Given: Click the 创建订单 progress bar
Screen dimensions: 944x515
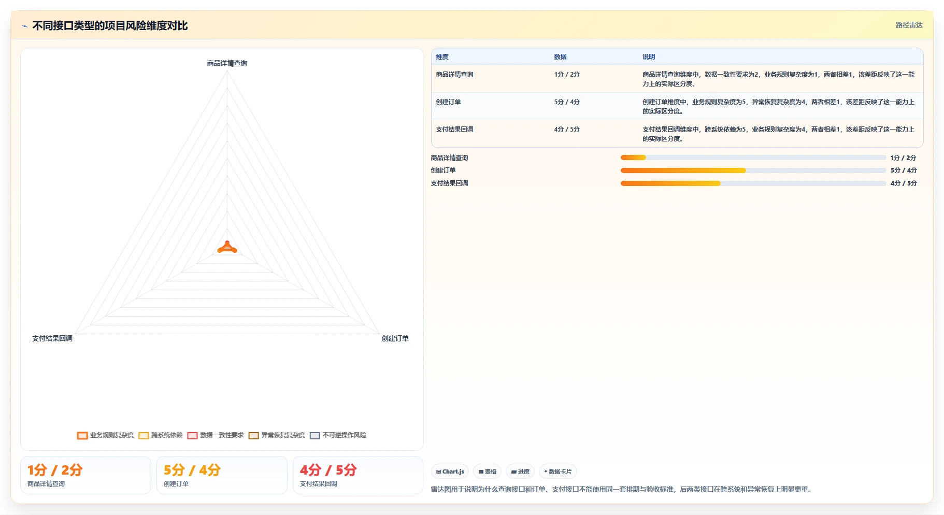Looking at the screenshot, I should tap(753, 170).
